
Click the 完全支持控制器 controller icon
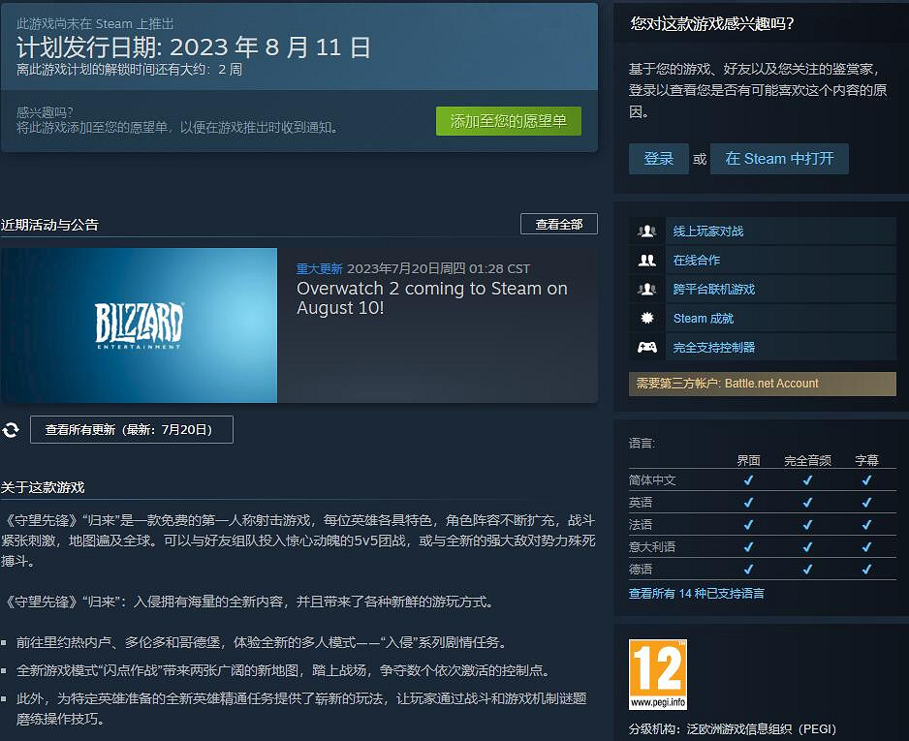point(647,347)
